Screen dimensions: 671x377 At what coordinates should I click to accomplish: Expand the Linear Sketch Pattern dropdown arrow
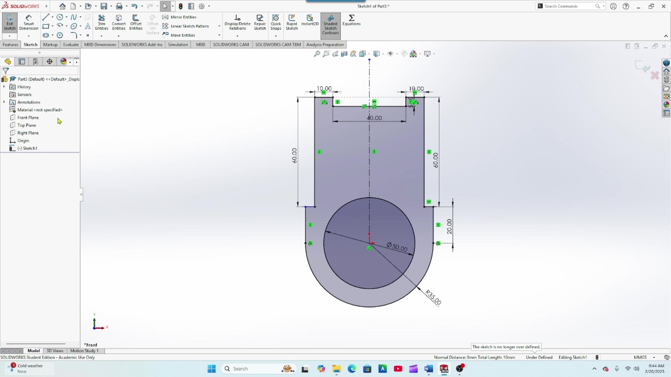coord(219,26)
